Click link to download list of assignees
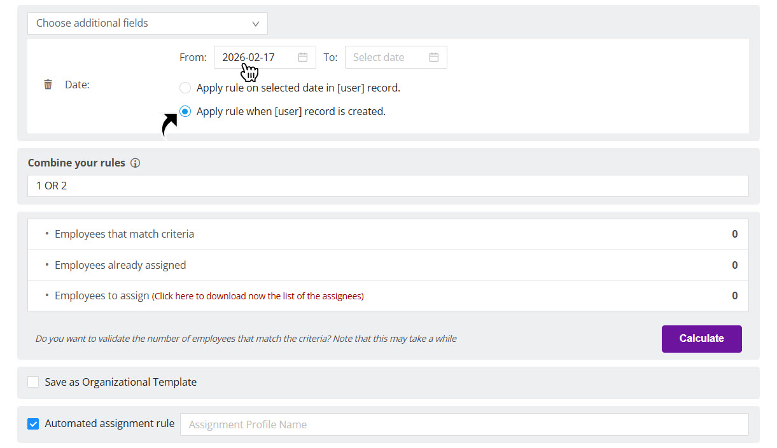777x448 pixels. click(x=257, y=295)
